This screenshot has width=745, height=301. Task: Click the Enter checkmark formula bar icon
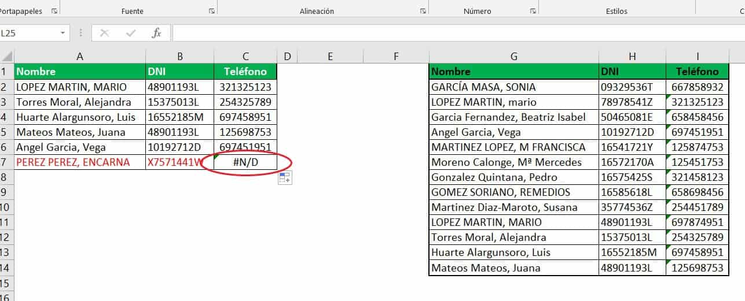(130, 33)
